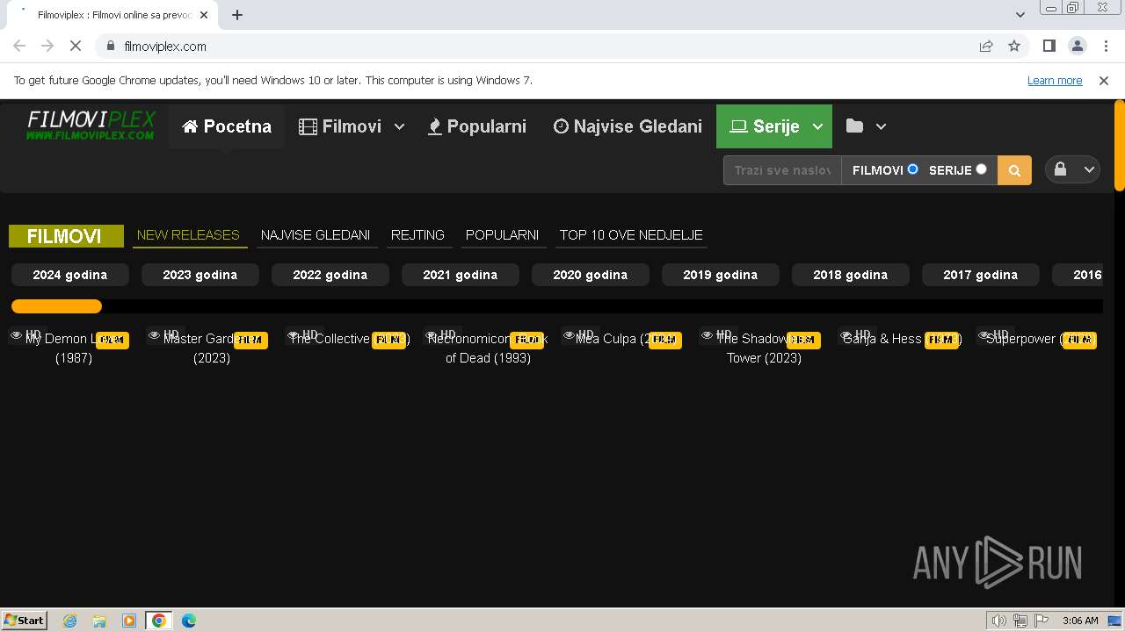Click the volume speaker tray icon
The width and height of the screenshot is (1125, 632).
pos(998,621)
